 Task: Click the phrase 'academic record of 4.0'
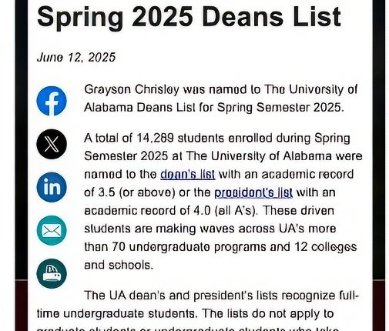[x=147, y=211]
